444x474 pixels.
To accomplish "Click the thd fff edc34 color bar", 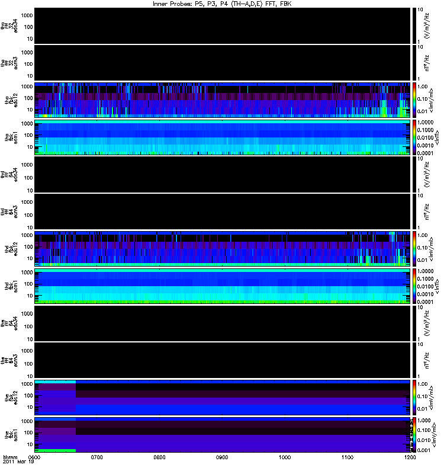I will click(x=414, y=175).
